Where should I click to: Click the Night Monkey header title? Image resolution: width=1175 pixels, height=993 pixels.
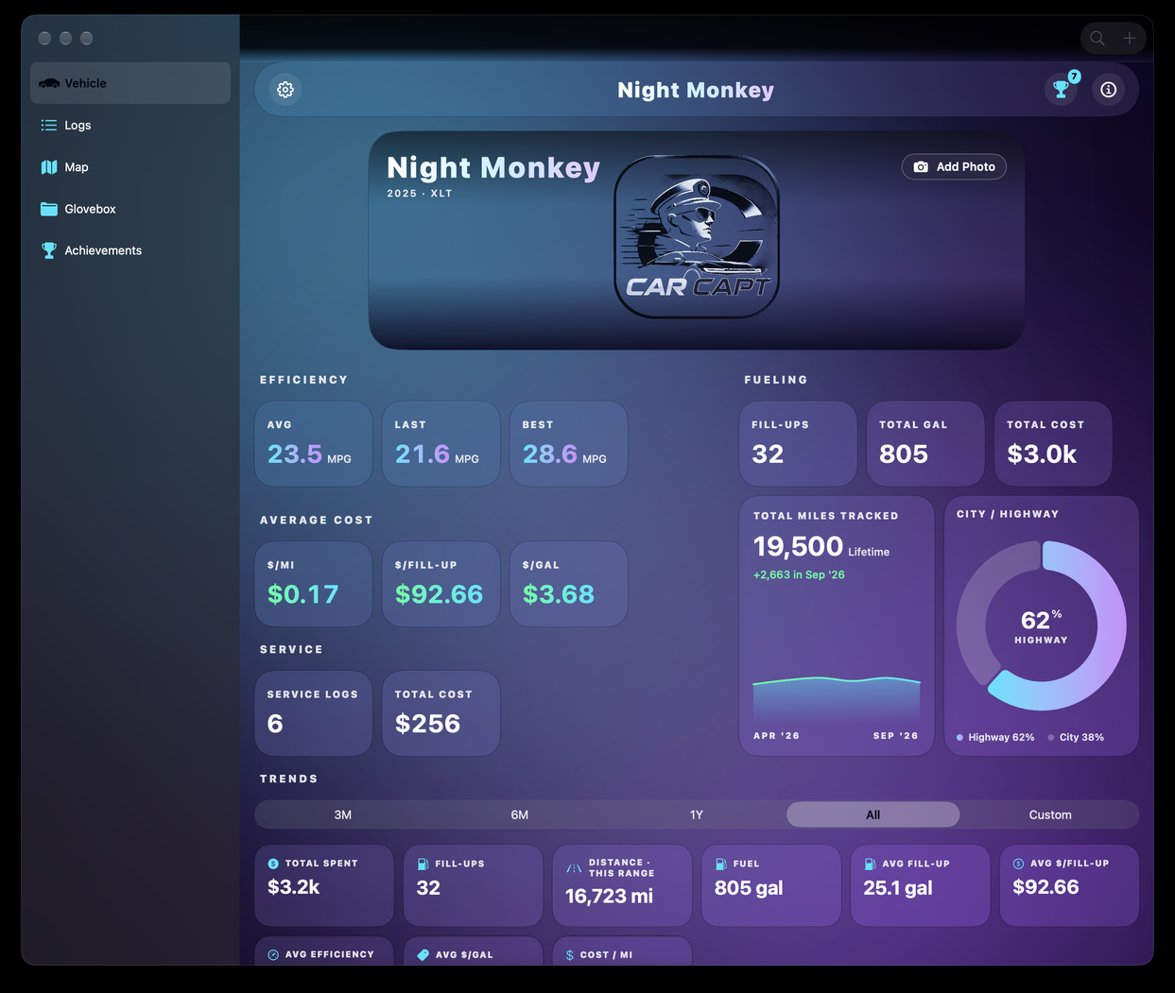tap(696, 90)
